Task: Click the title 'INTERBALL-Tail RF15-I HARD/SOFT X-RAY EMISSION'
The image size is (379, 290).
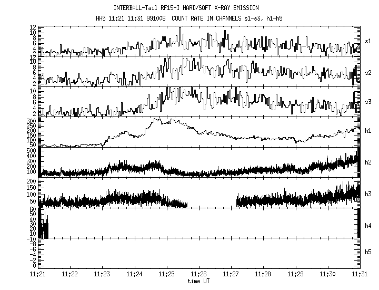Action: point(186,8)
